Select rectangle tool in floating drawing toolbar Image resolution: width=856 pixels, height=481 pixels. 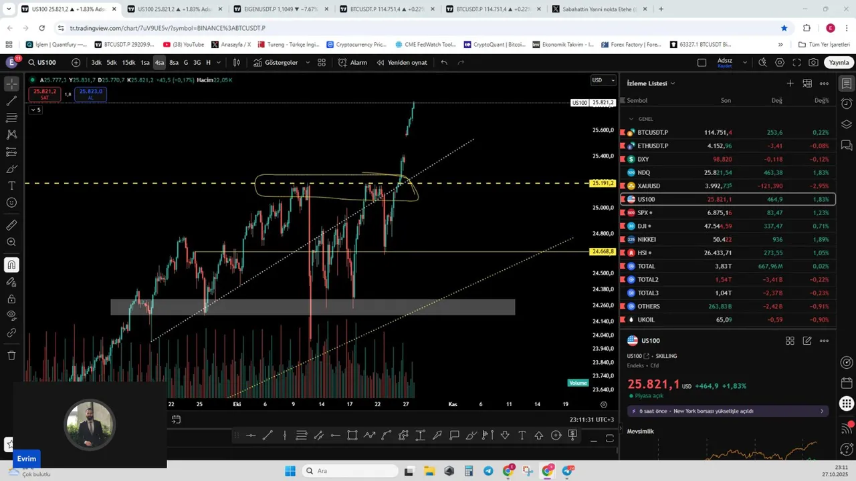coord(352,436)
